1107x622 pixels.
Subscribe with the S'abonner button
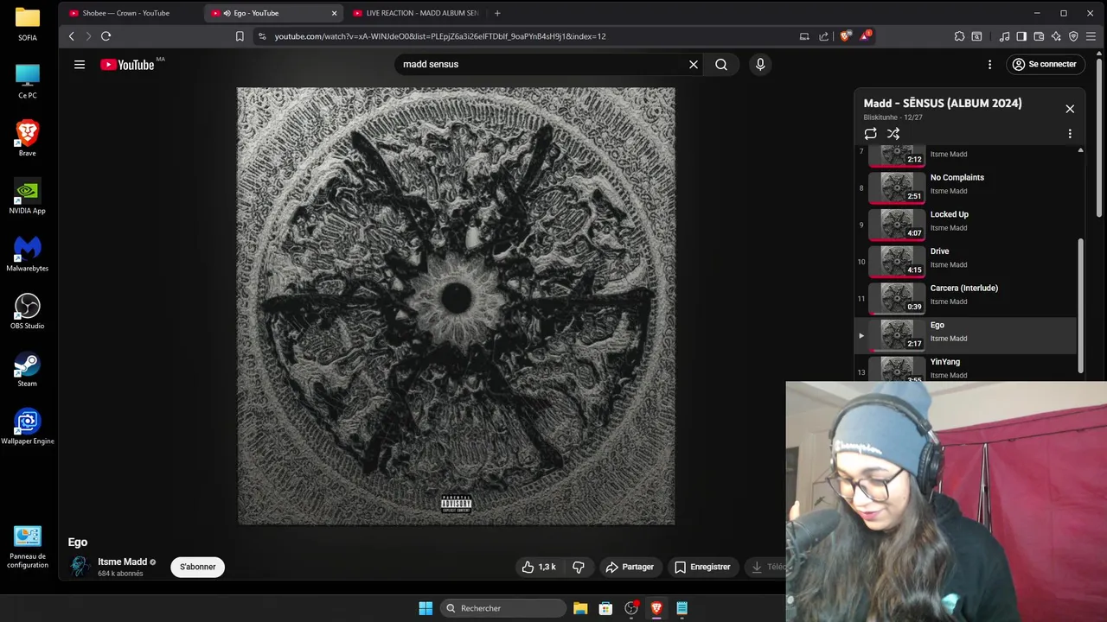(198, 567)
